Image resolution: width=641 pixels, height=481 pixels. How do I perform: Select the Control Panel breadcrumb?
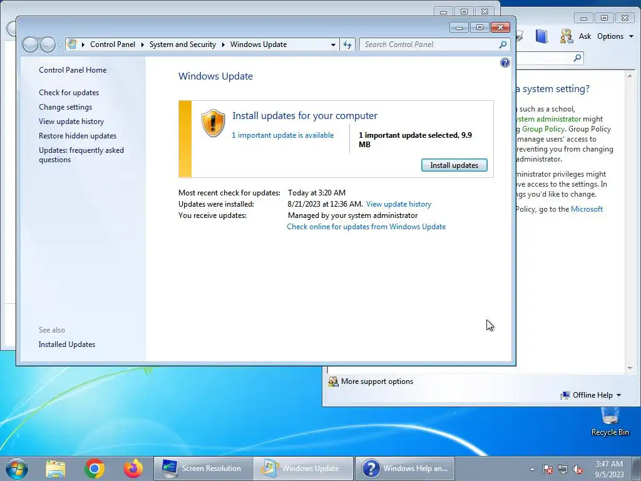point(113,44)
